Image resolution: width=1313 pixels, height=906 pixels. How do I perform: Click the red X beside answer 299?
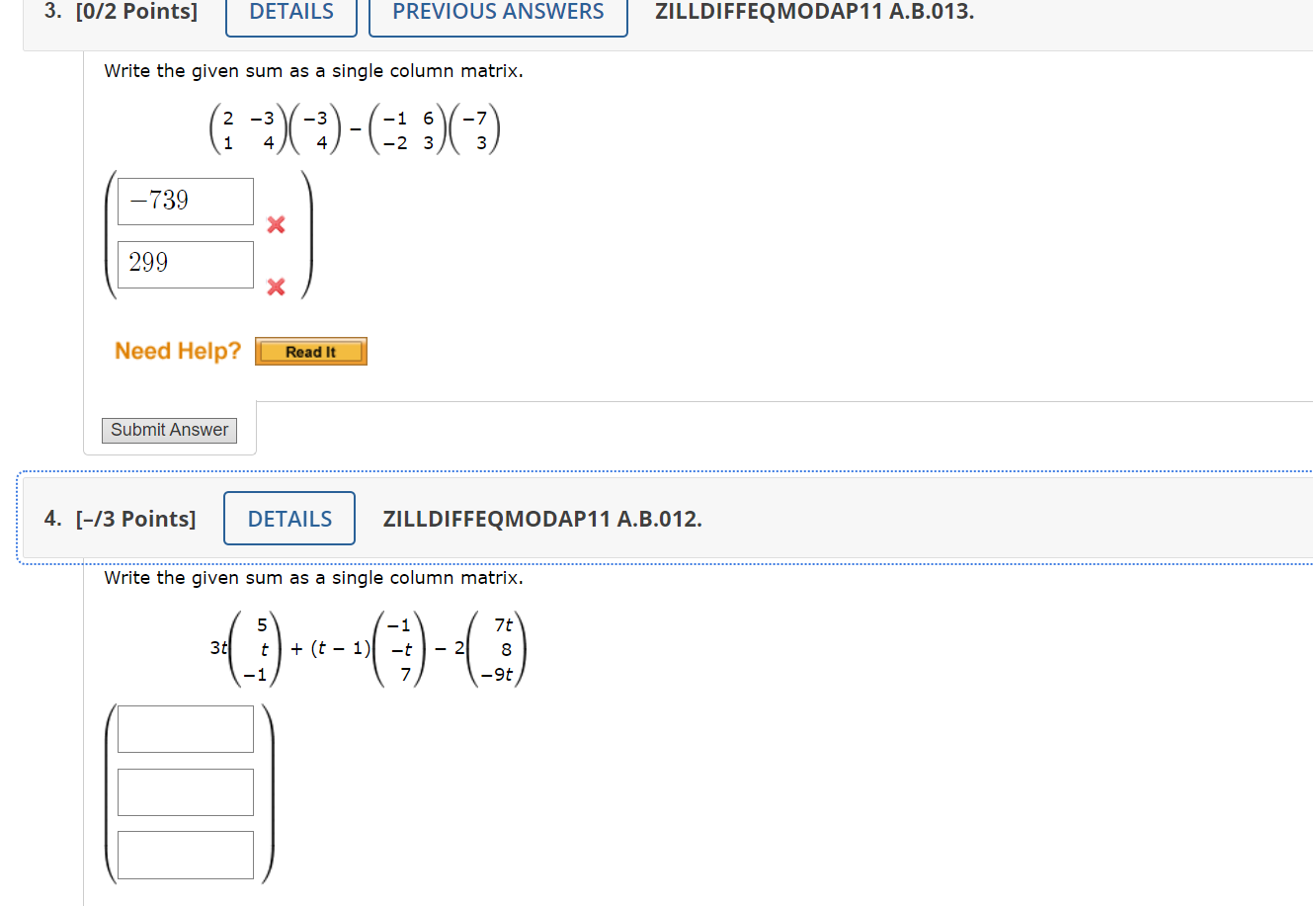[x=275, y=288]
